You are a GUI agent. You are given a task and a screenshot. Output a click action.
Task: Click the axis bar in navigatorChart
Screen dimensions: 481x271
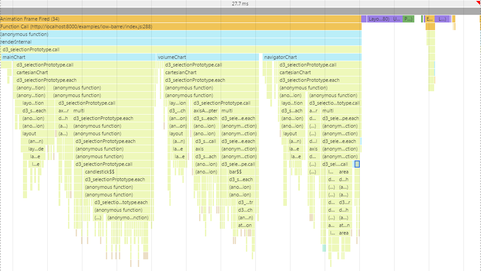(313, 149)
